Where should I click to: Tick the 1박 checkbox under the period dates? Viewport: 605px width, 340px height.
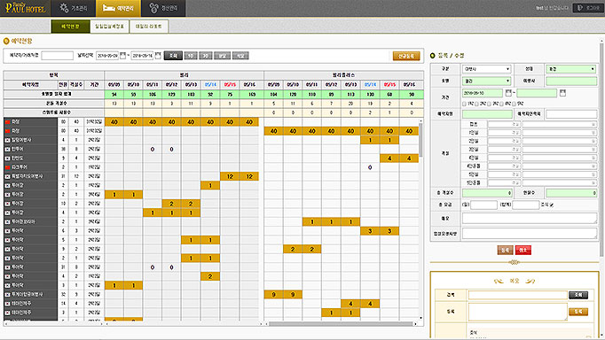464,104
